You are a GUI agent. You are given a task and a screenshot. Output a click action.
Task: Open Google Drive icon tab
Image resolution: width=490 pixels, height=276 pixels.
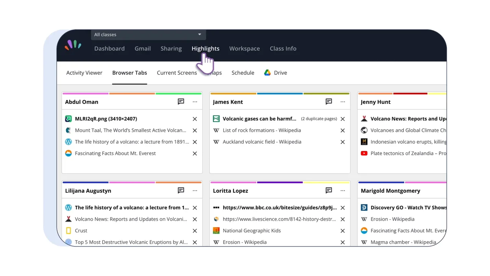click(276, 73)
